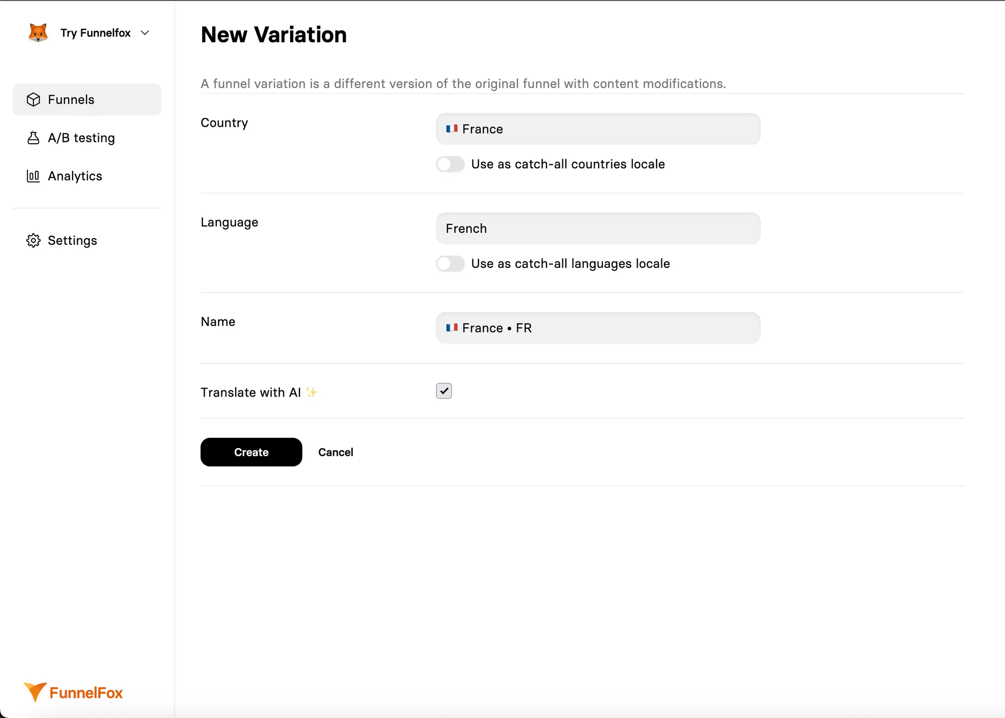The image size is (1005, 718).
Task: Open the Analytics menu item
Action: 75,176
